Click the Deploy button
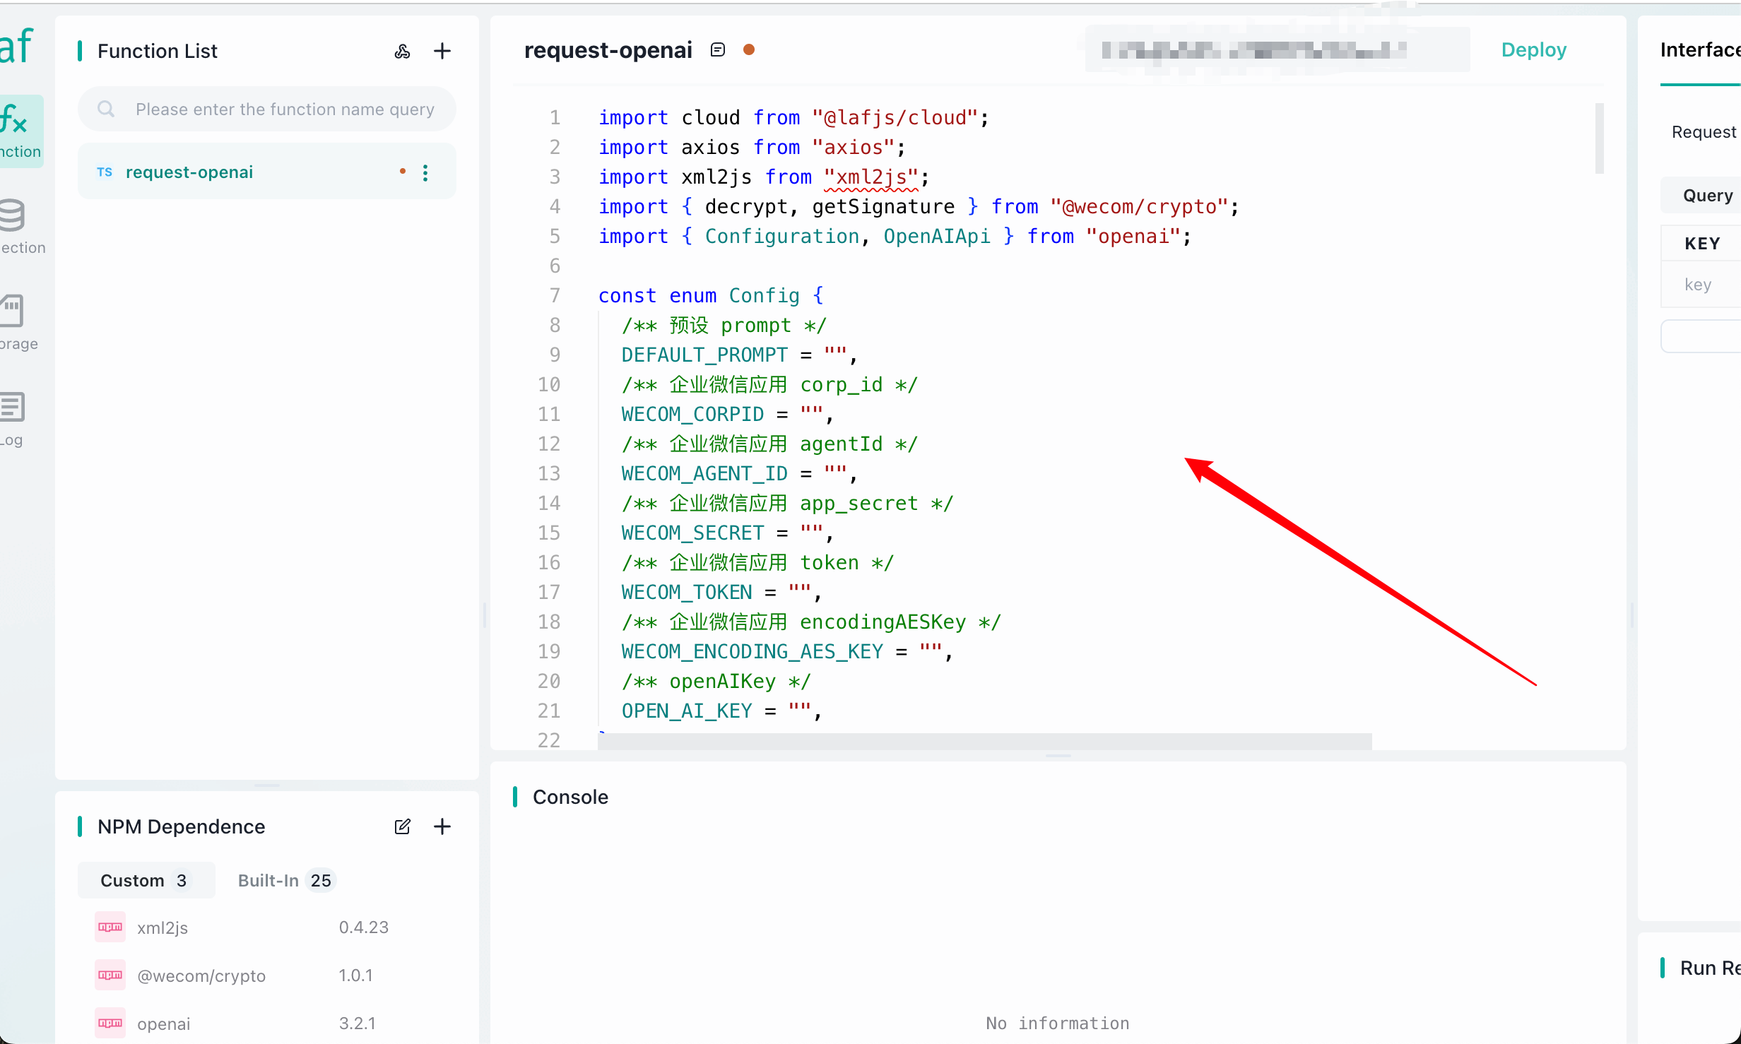1741x1044 pixels. pos(1533,49)
